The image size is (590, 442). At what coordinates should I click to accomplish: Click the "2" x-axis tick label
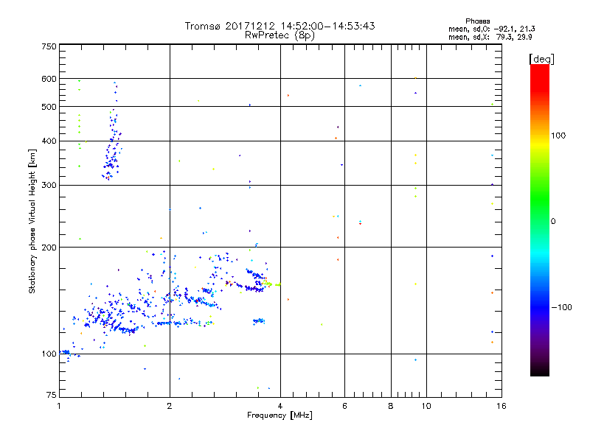point(170,406)
